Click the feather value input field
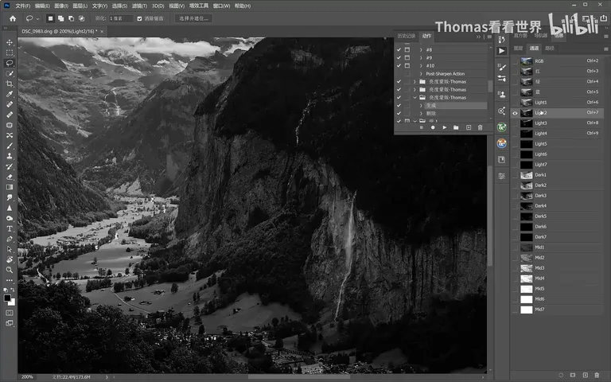 tap(120, 18)
